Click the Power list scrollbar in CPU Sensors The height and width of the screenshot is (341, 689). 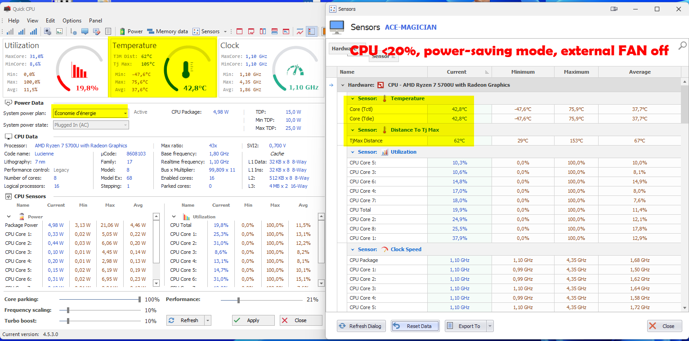156,250
